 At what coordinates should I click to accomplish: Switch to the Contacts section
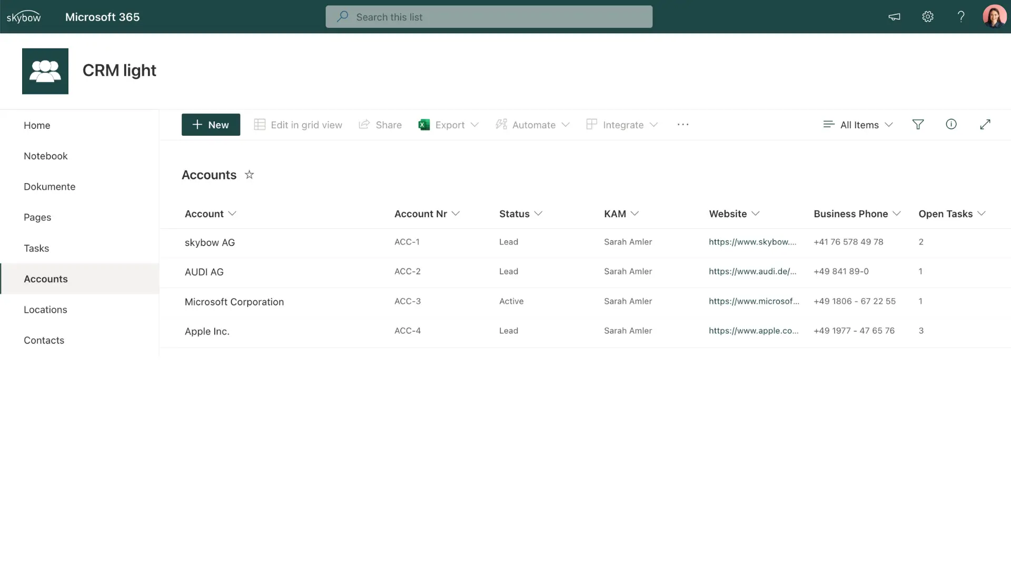(44, 340)
